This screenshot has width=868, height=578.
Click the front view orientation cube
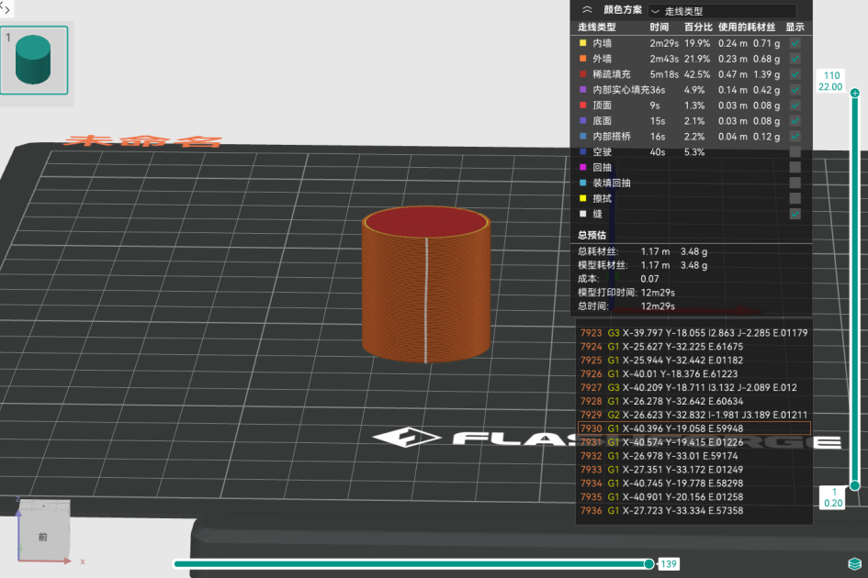click(x=42, y=533)
